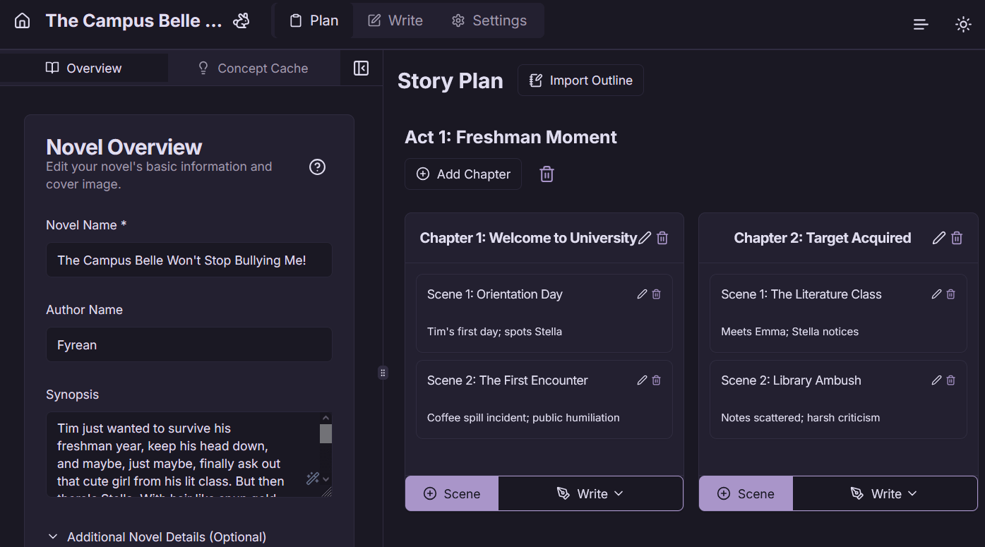Edit Chapter 1 with the pencil icon
Image resolution: width=985 pixels, height=547 pixels.
645,238
